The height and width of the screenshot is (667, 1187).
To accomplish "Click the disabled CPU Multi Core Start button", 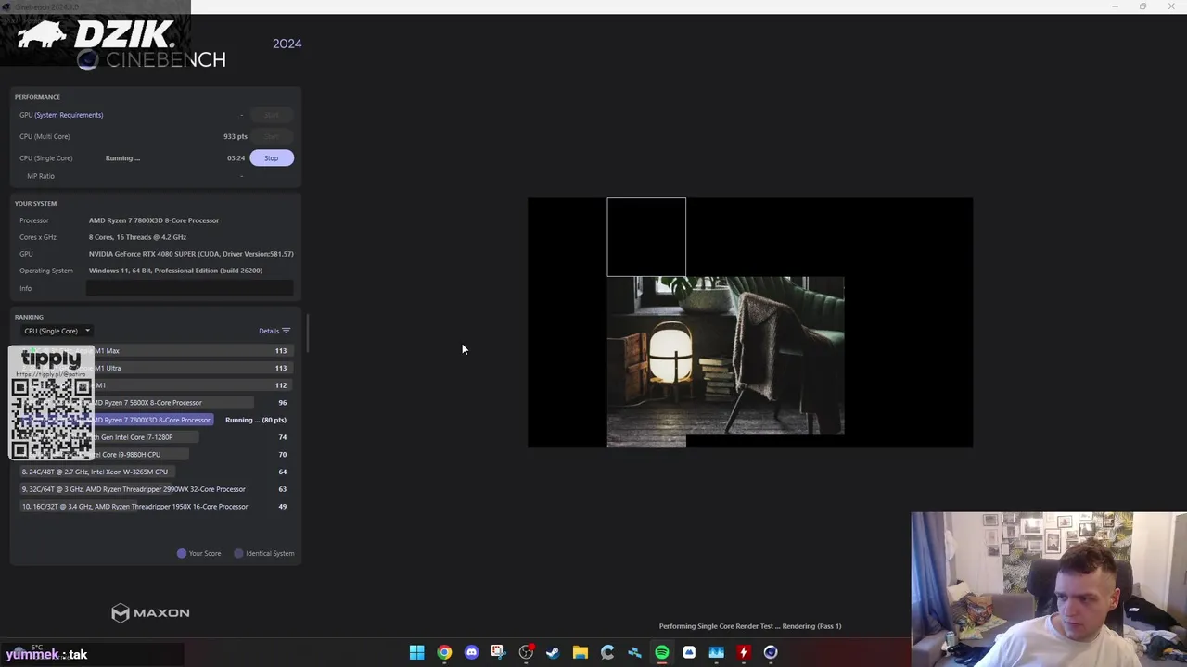I will coord(271,136).
